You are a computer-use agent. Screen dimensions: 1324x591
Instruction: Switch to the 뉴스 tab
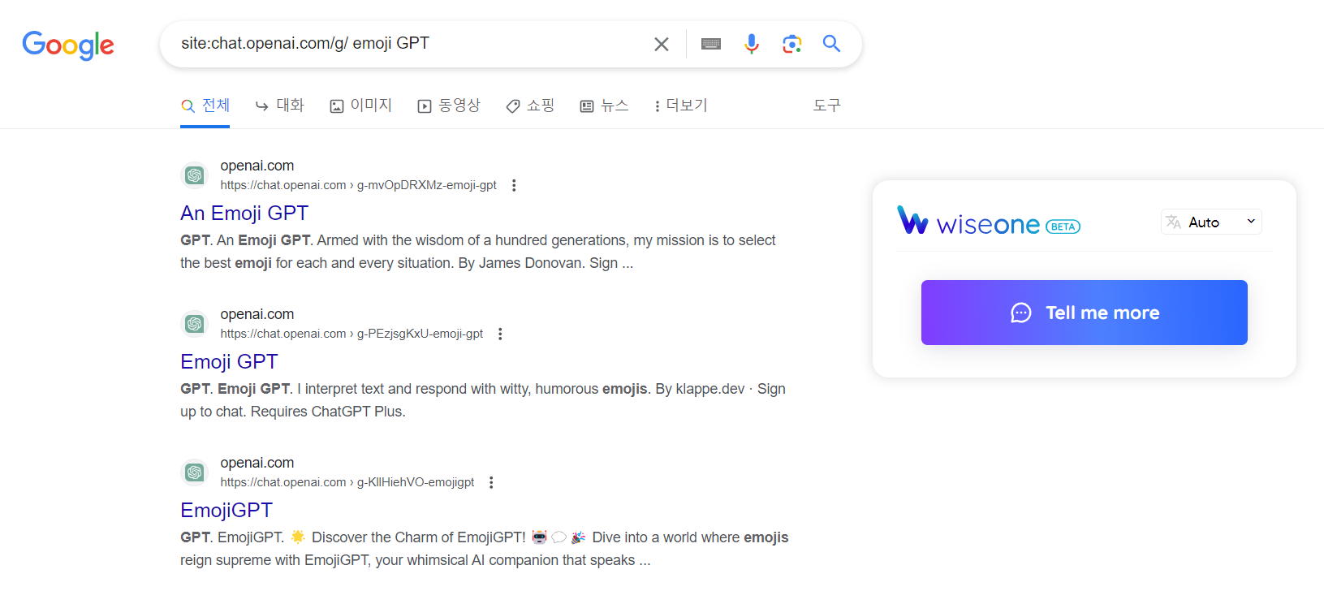(x=604, y=106)
